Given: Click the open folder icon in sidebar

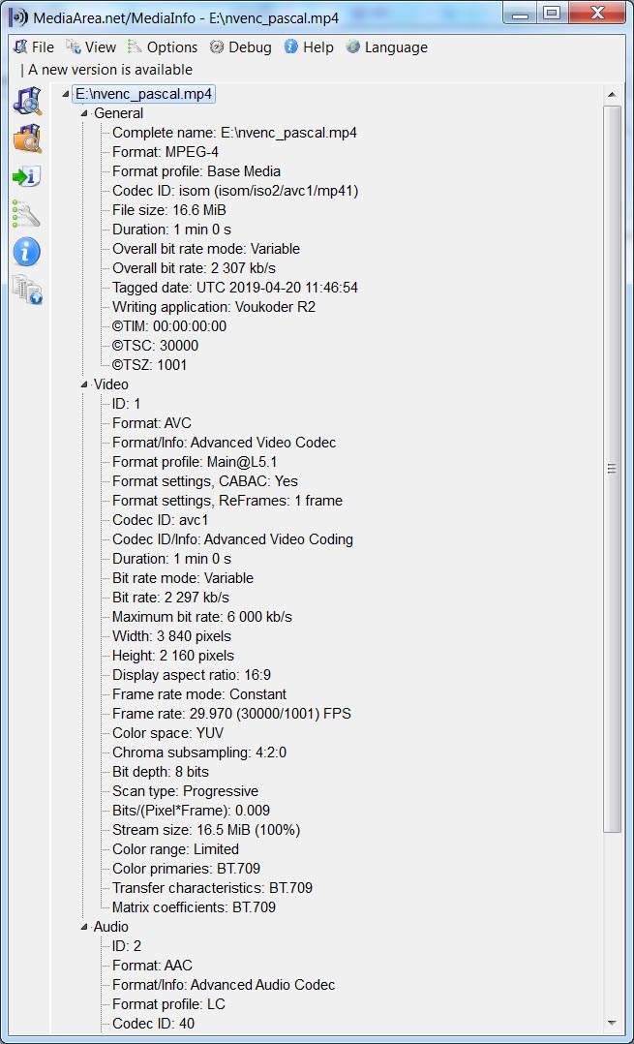Looking at the screenshot, I should point(27,138).
